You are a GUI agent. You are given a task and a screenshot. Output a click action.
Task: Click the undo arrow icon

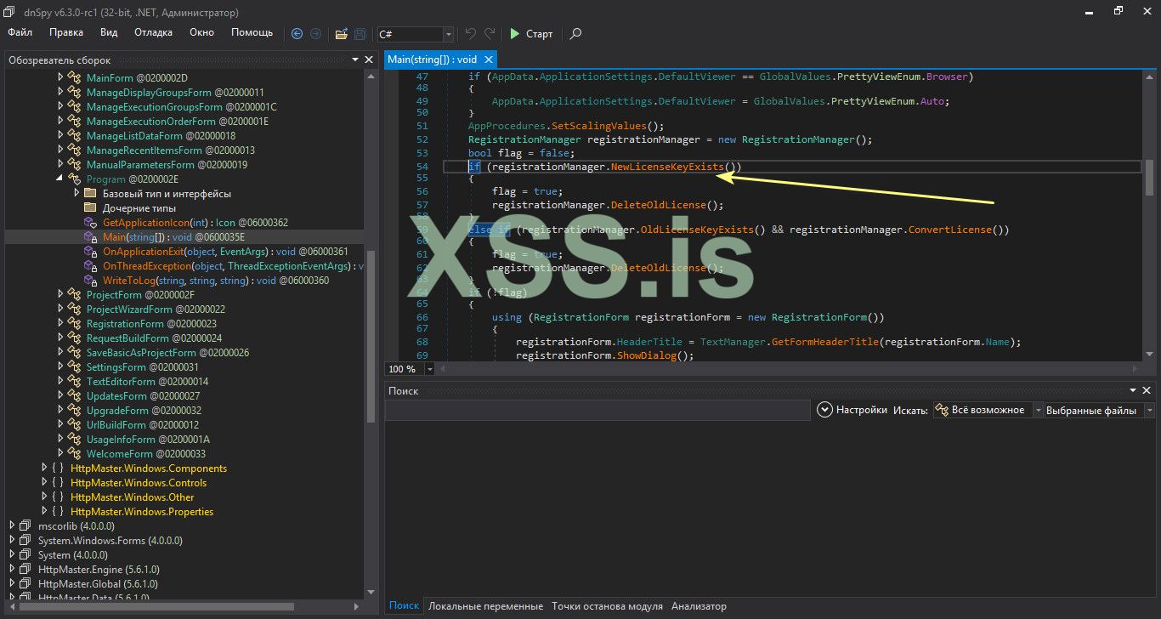471,34
